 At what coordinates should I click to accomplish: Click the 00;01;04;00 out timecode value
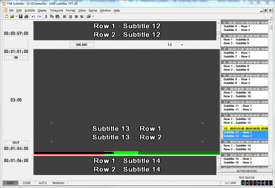(16, 149)
